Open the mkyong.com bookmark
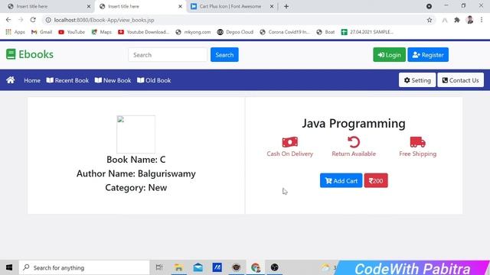 (193, 32)
